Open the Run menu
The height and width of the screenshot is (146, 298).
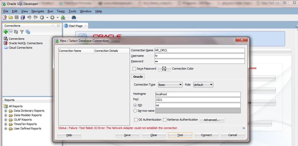[50, 11]
